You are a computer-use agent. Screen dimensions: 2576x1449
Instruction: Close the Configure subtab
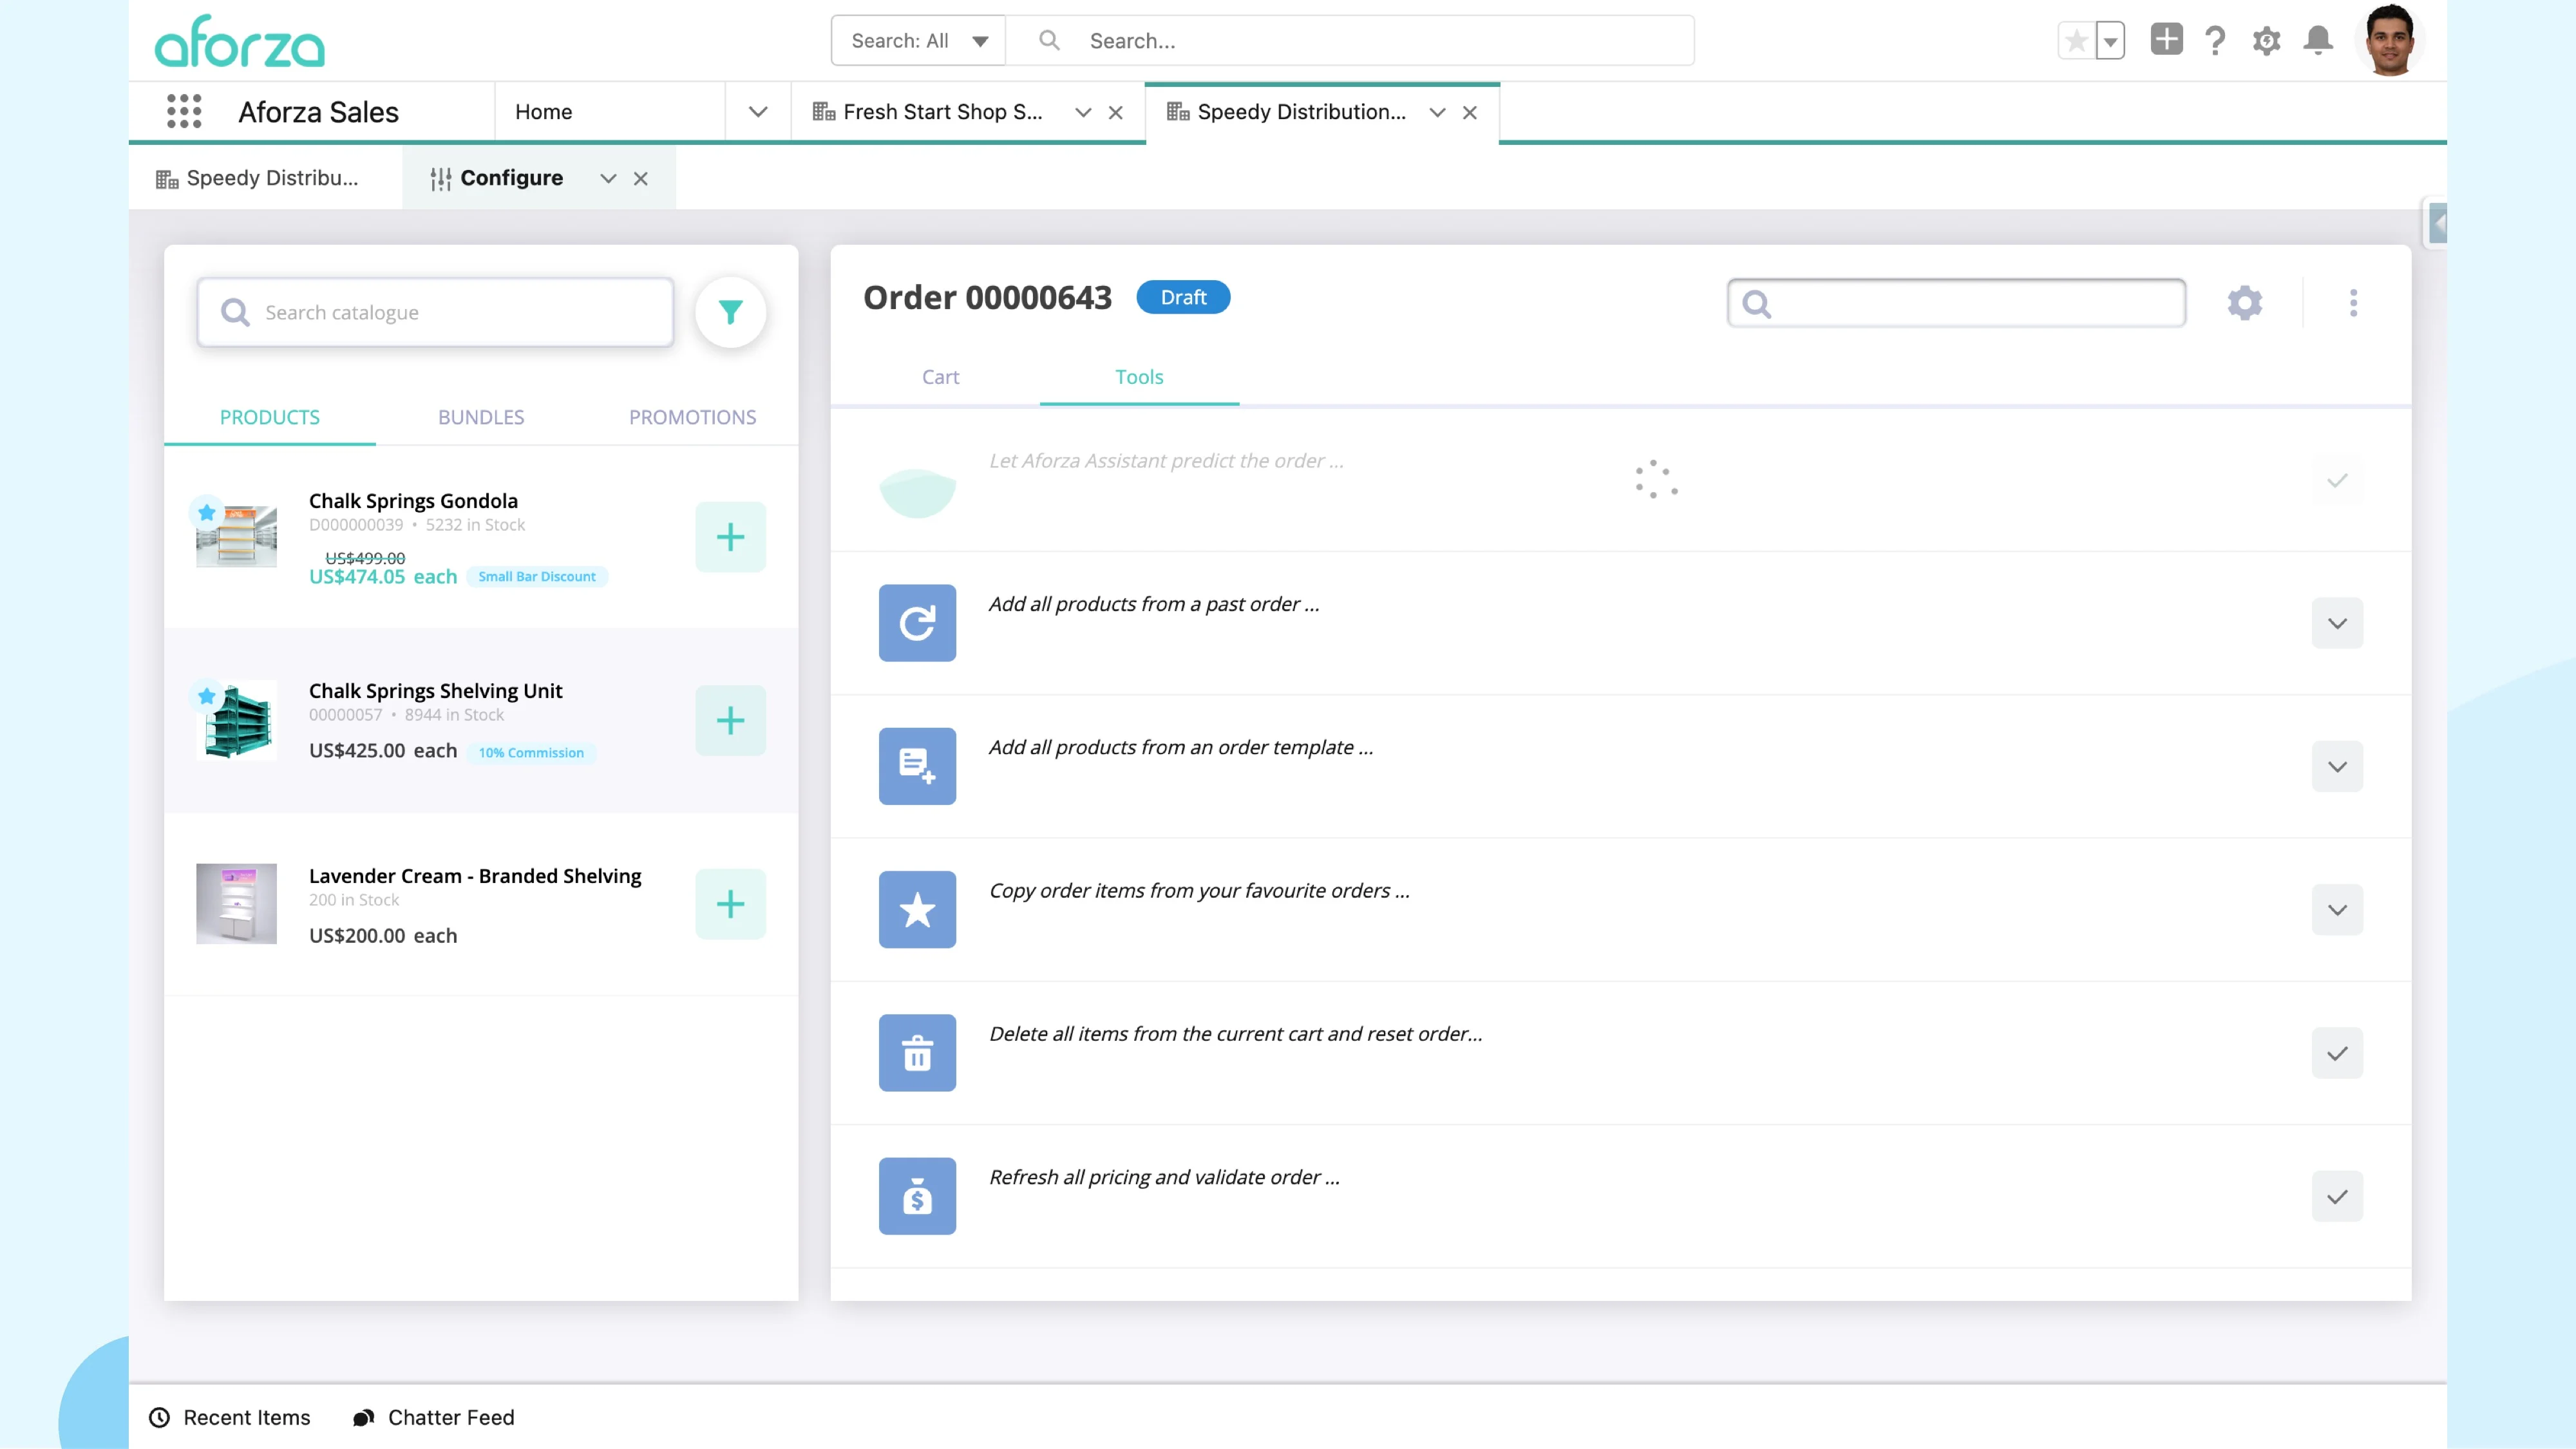641,179
